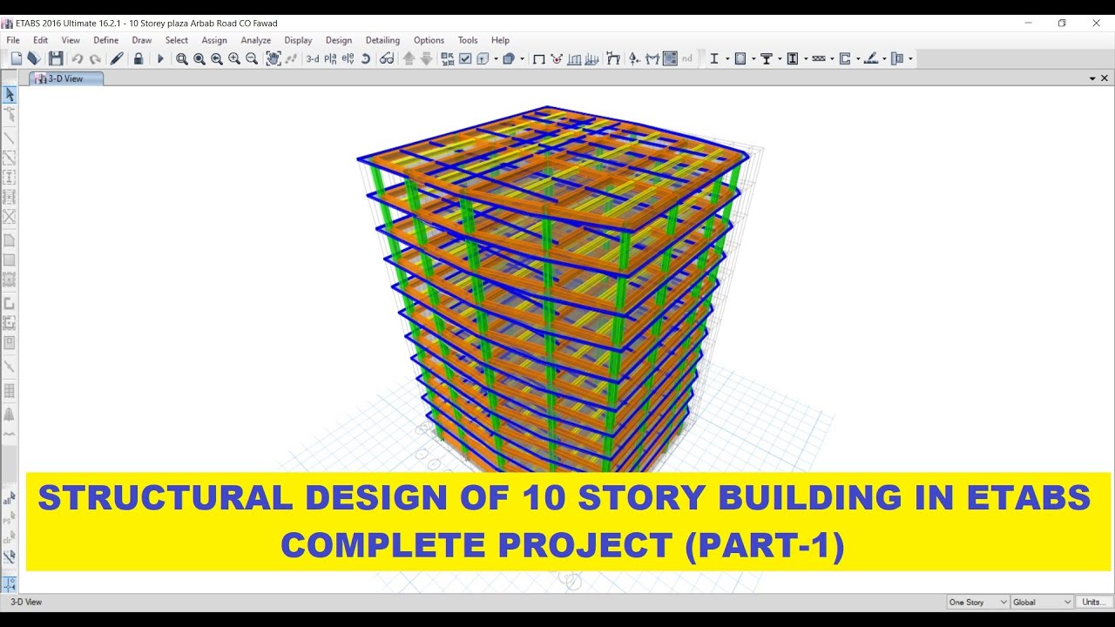
Task: Open the Tools menu
Action: click(x=468, y=40)
